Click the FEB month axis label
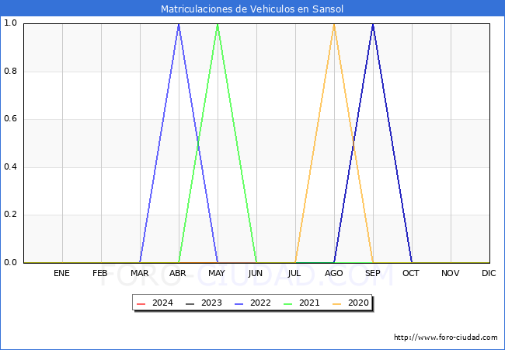The width and height of the screenshot is (505, 350). pos(100,273)
